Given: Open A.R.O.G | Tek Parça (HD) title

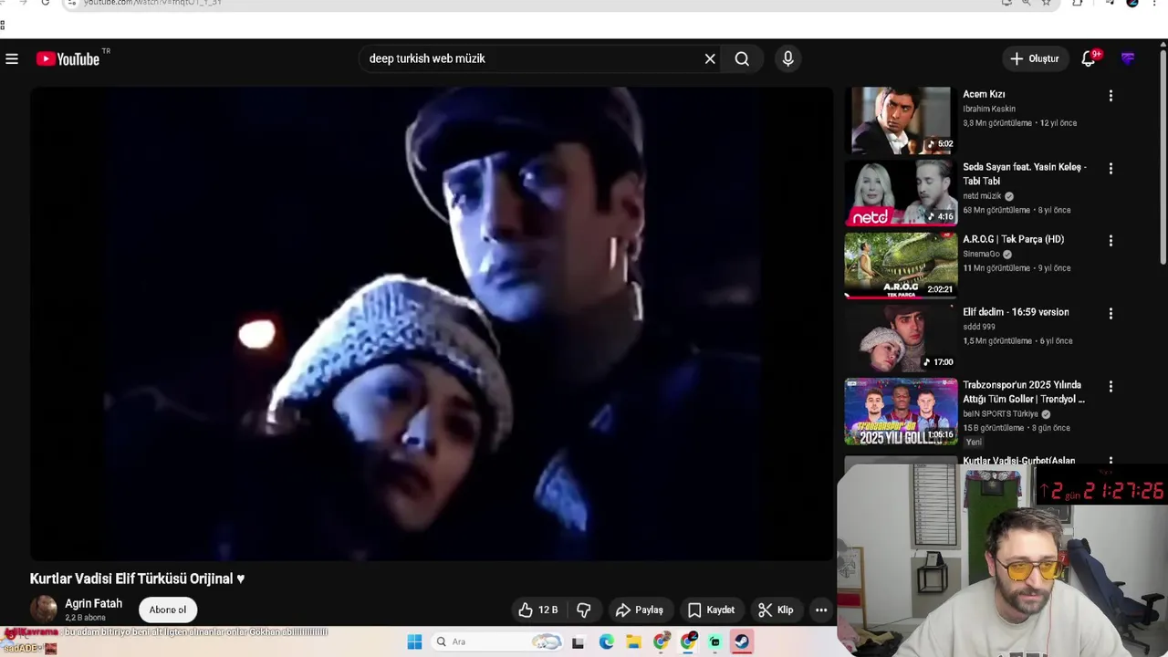Looking at the screenshot, I should click(1013, 239).
